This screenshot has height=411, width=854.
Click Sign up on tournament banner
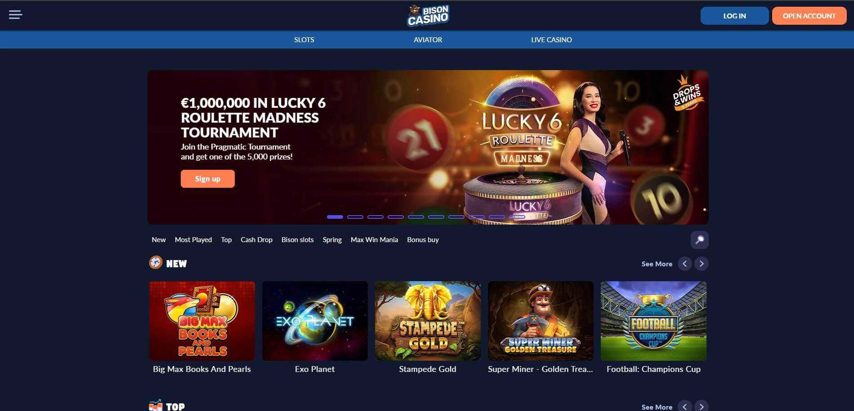(208, 179)
